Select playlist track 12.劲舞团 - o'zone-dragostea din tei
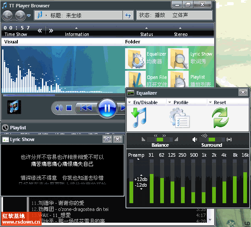Screen dimensions: 251x227 tap(70, 209)
